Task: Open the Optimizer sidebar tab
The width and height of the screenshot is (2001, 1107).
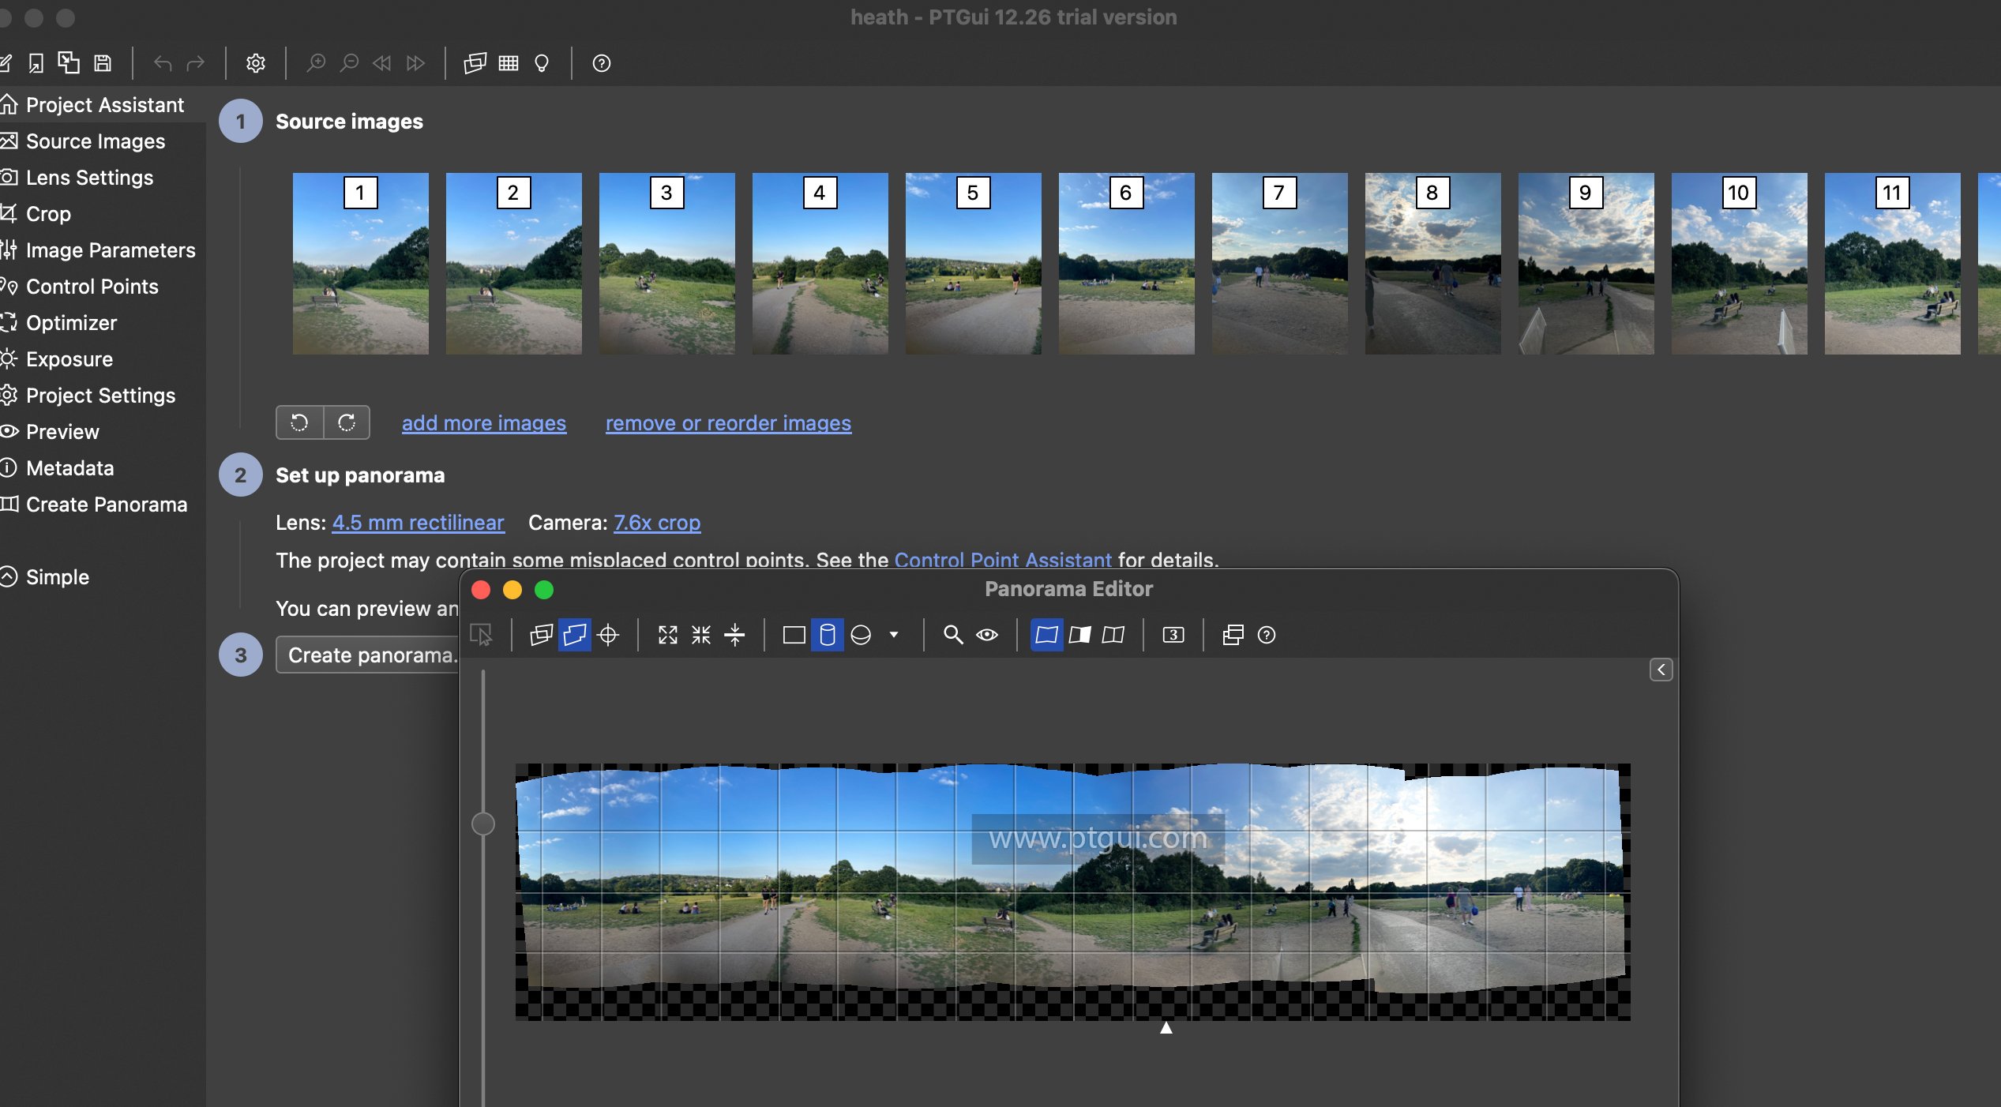Action: (x=71, y=323)
